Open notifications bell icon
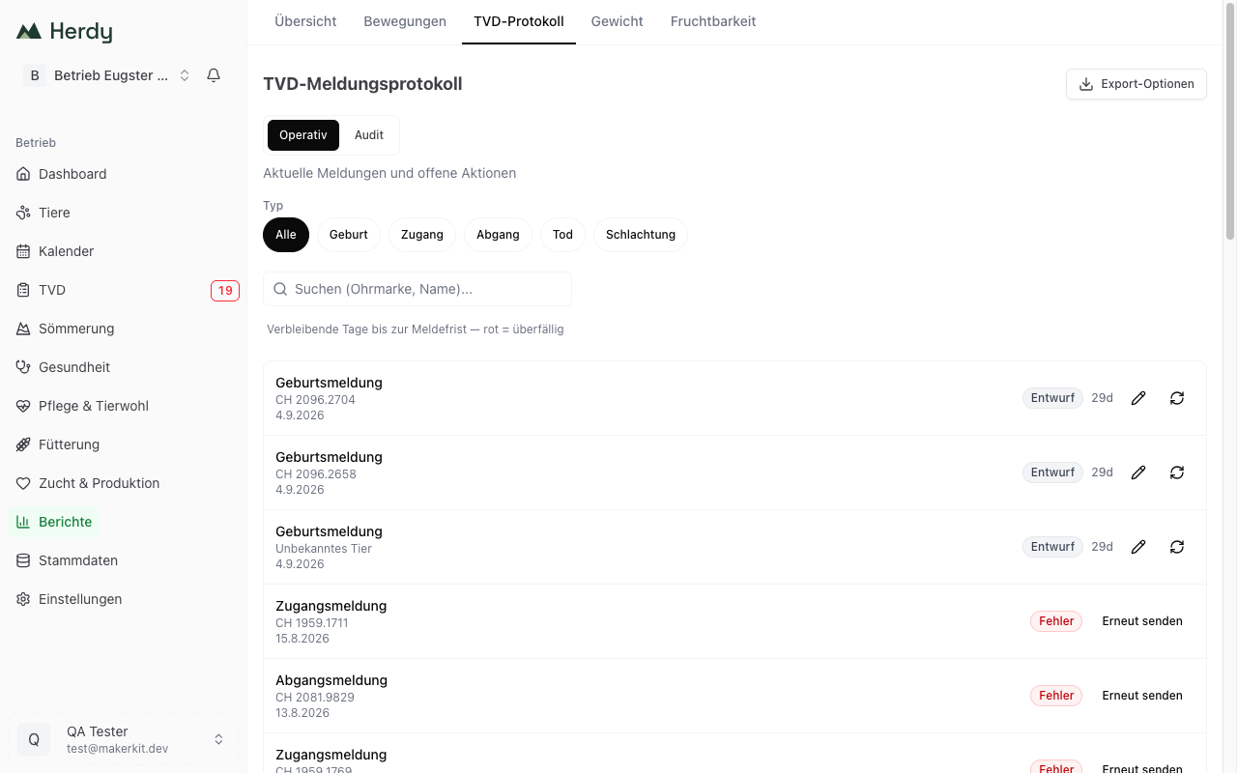 (x=214, y=75)
